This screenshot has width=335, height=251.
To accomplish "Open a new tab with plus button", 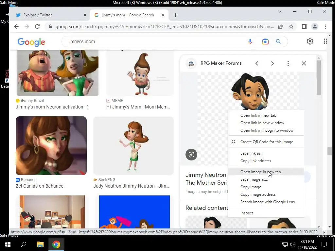I will 176,15.
